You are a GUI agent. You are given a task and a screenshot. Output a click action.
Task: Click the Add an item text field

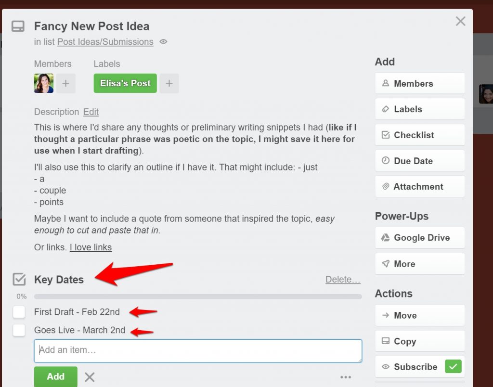(x=198, y=351)
